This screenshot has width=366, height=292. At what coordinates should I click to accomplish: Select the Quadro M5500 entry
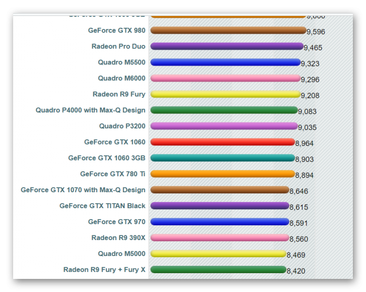[x=121, y=62]
